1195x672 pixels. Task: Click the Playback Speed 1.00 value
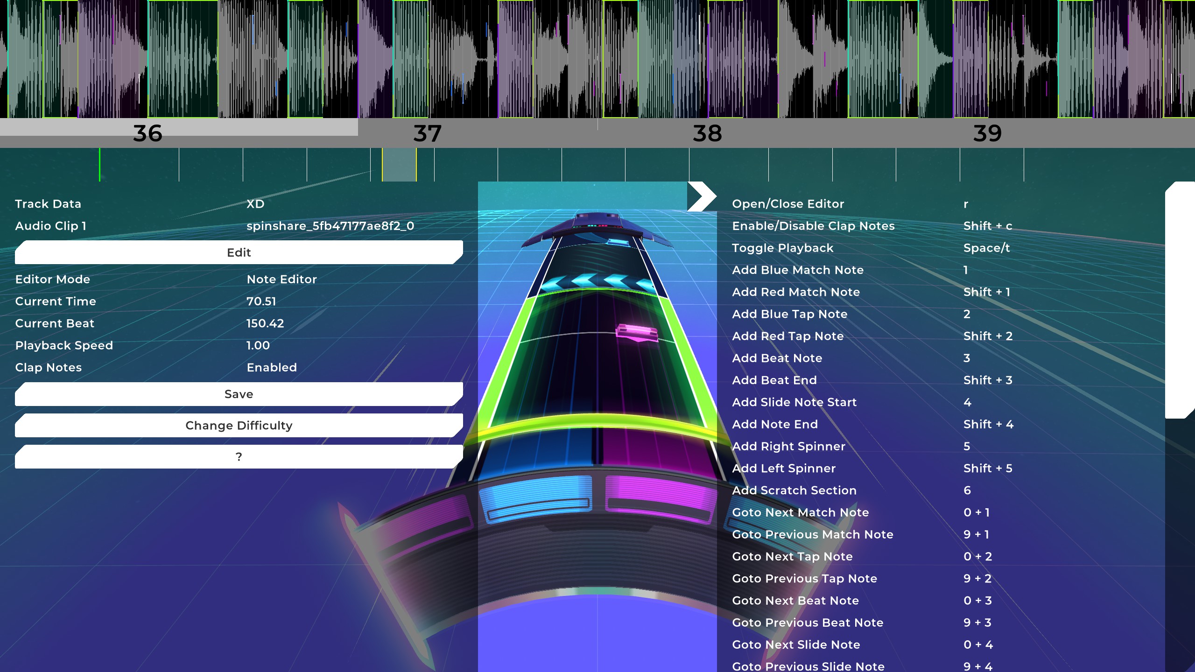[258, 345]
